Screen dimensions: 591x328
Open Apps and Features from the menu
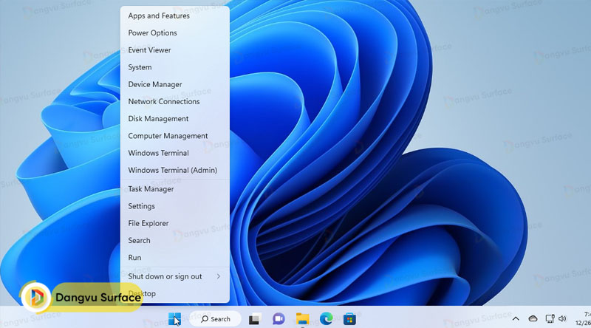pos(175,16)
